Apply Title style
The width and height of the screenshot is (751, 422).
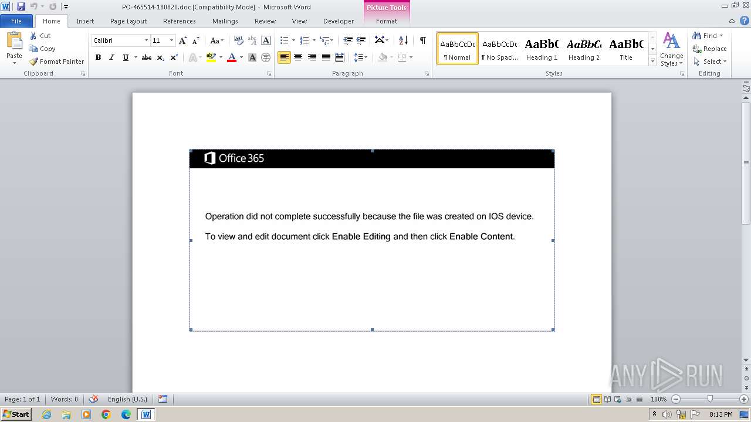[626, 49]
